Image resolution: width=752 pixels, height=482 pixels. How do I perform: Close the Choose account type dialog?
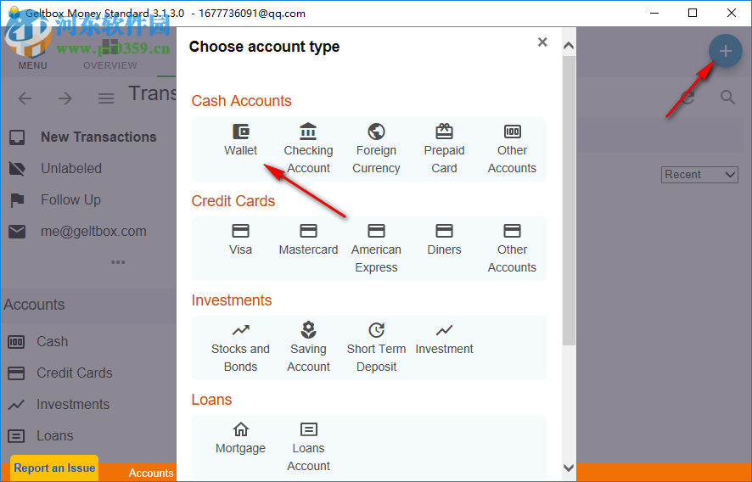(x=542, y=42)
